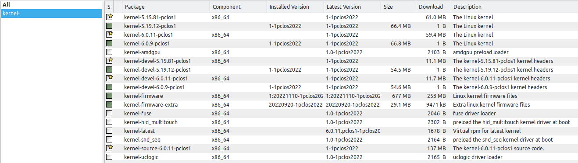
Task: Mark the kernel-amdgpu checkbox
Action: (x=109, y=52)
